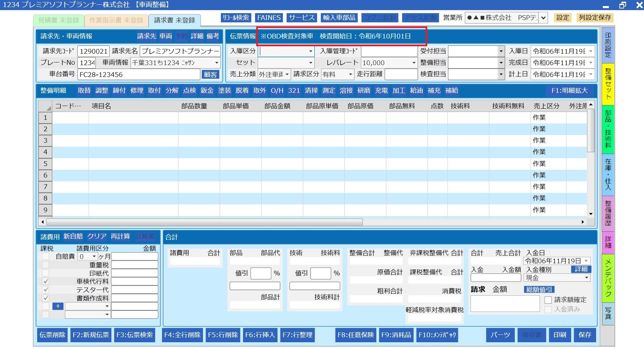Toggle the 自賠責 tax checkbox

[x=46, y=257]
